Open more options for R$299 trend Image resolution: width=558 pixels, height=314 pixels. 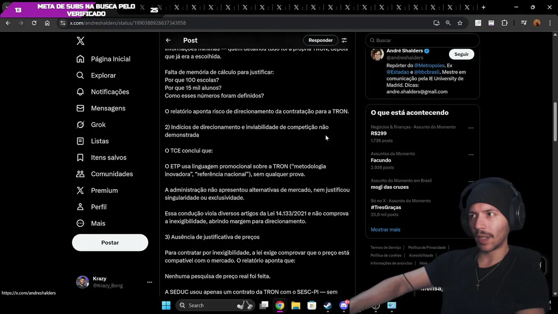[471, 128]
